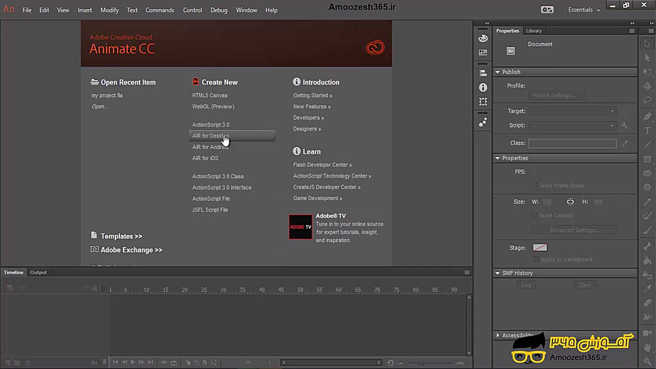Switch to the Library tab
Screen dimensions: 656x369
point(534,31)
